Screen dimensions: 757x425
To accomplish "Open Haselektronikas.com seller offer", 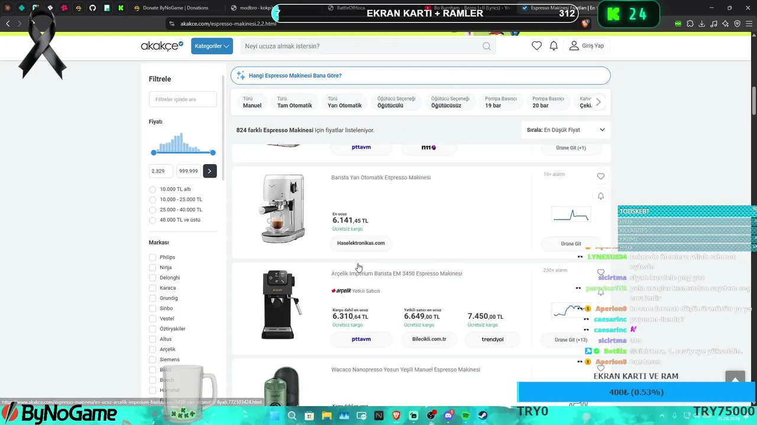I will tap(361, 243).
